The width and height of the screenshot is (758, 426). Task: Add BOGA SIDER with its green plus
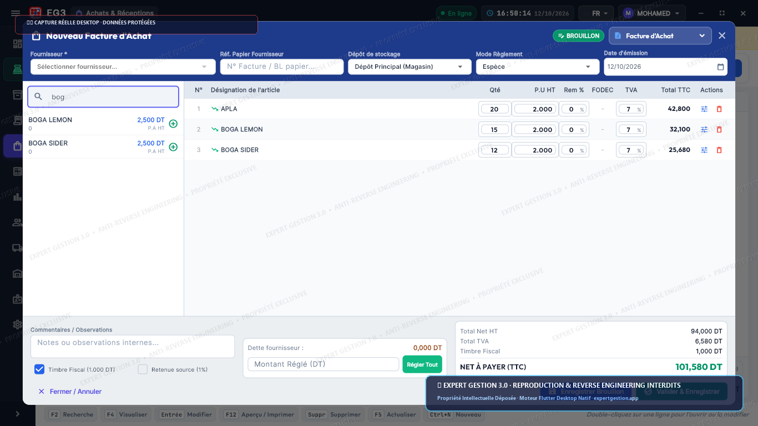tap(173, 147)
